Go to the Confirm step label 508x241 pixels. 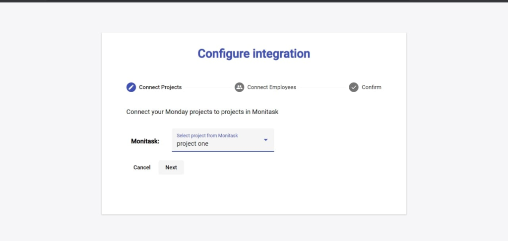coord(371,87)
